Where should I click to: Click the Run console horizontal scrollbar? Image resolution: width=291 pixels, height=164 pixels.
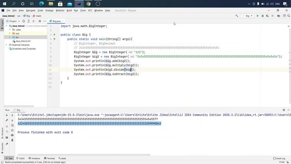84,154
